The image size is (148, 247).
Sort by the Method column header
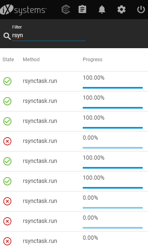pos(31,59)
